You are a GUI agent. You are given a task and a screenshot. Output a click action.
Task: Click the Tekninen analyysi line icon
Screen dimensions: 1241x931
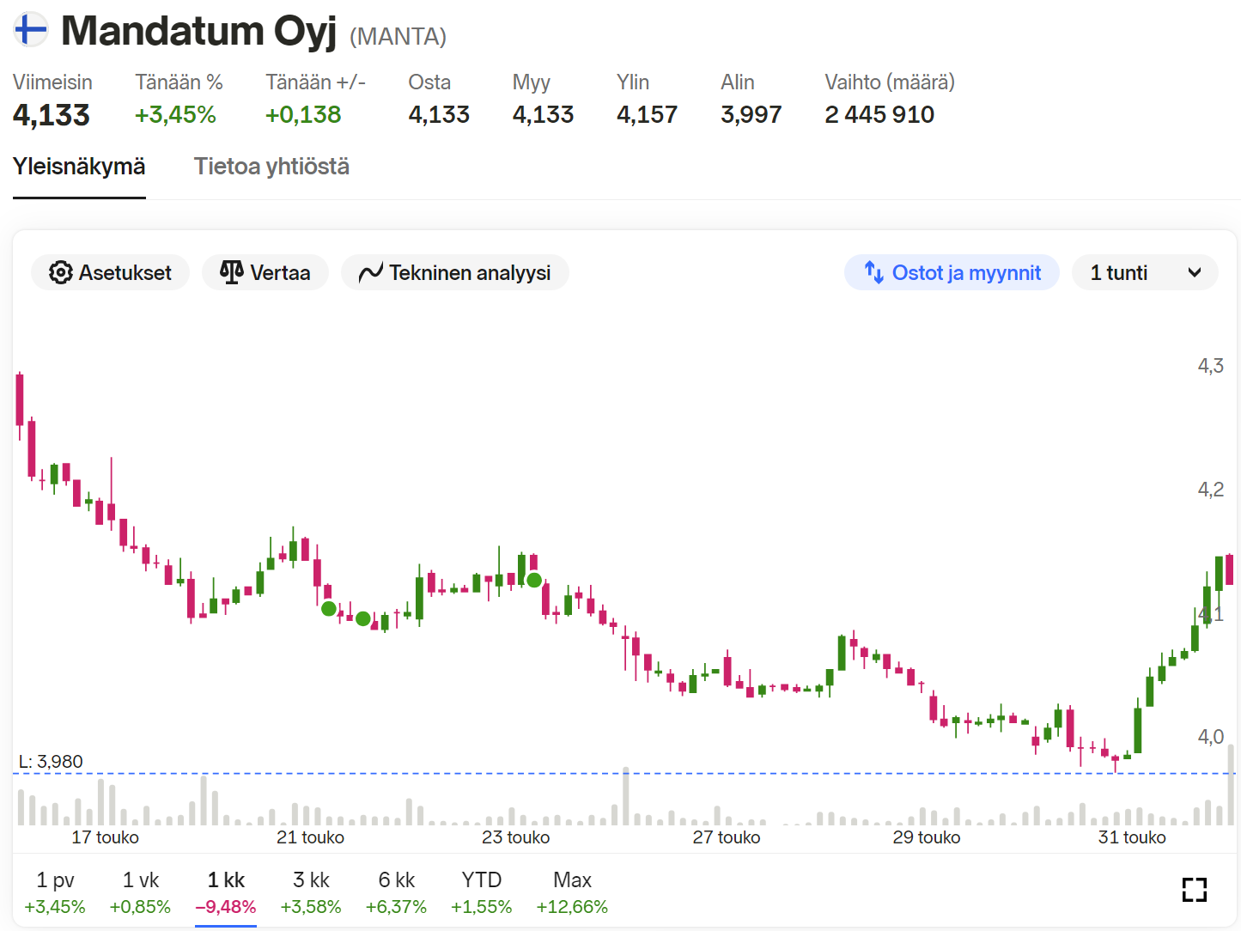coord(371,273)
